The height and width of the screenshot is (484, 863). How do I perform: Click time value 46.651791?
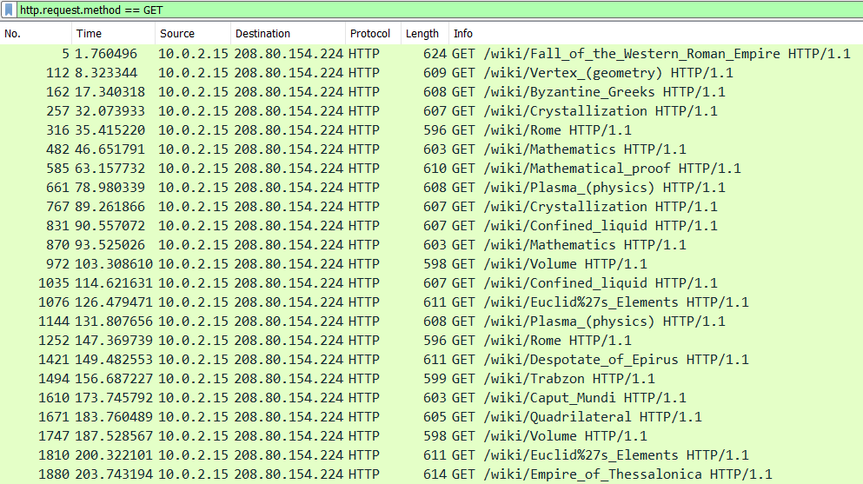tap(110, 149)
